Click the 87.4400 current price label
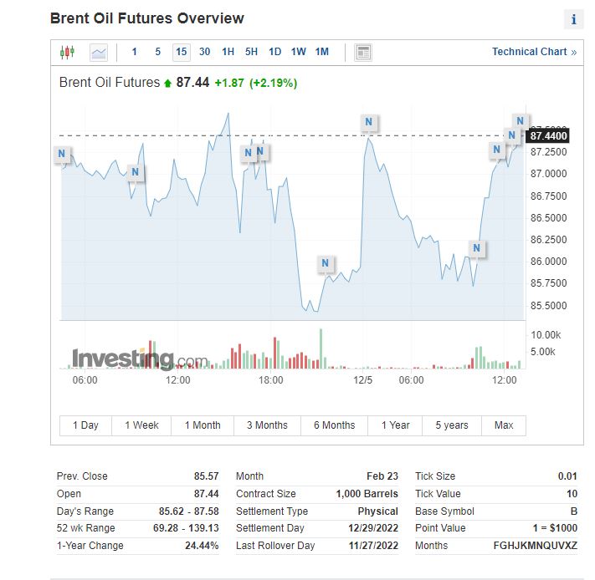The image size is (595, 580). (x=549, y=135)
